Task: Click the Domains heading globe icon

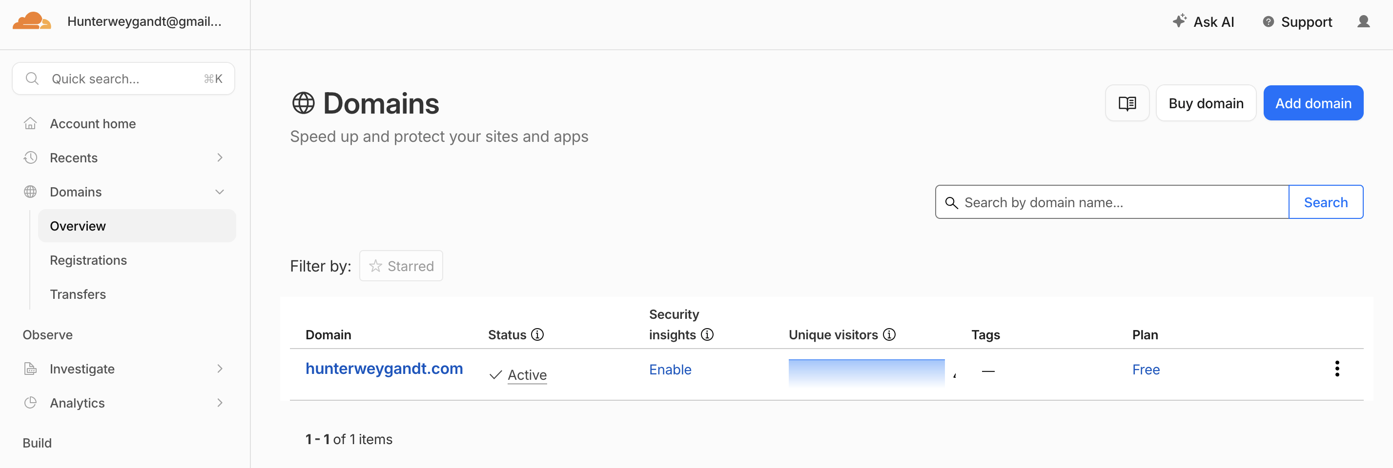Action: click(x=304, y=103)
